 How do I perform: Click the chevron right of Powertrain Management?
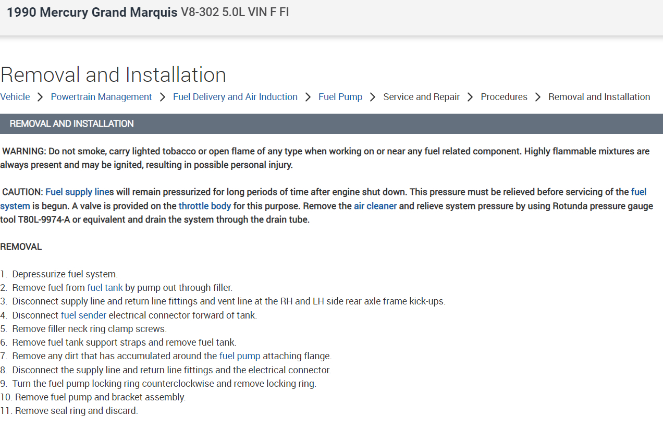coord(163,97)
